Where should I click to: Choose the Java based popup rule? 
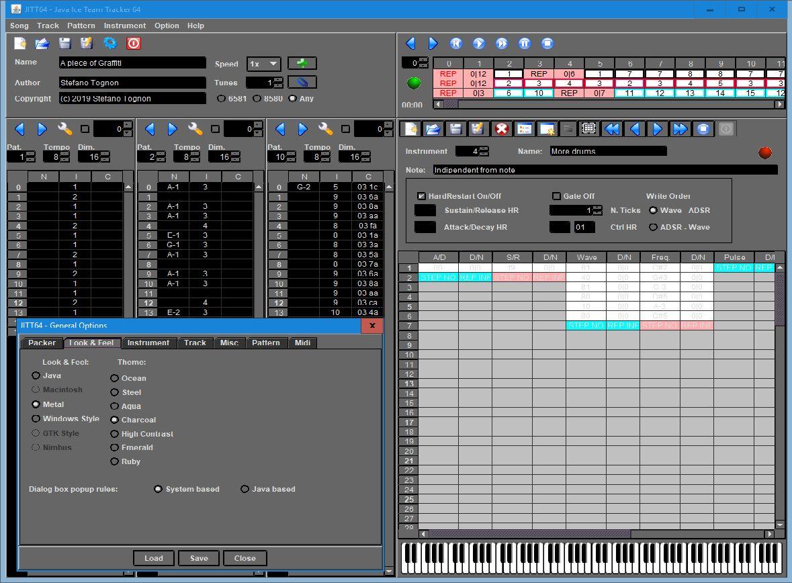pyautogui.click(x=245, y=489)
